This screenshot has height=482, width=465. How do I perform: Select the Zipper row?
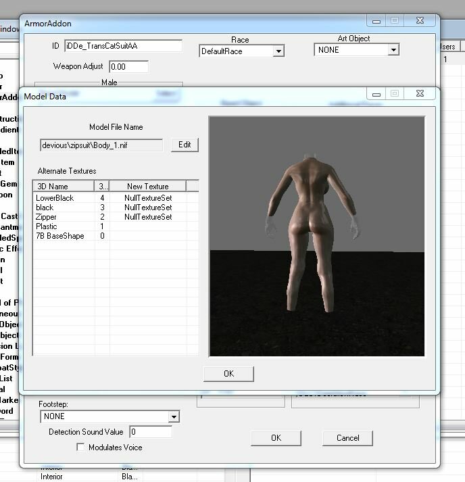pos(116,217)
